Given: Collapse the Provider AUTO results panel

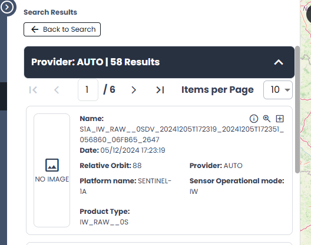Looking at the screenshot, I should point(279,62).
